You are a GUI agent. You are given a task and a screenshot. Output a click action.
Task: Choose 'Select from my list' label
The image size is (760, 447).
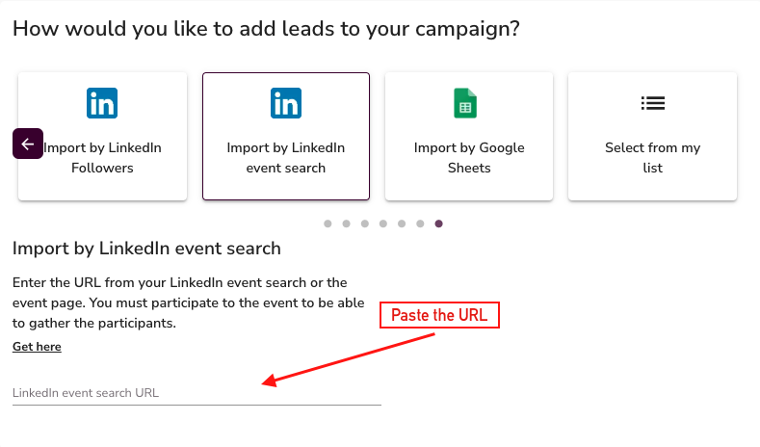pyautogui.click(x=653, y=158)
